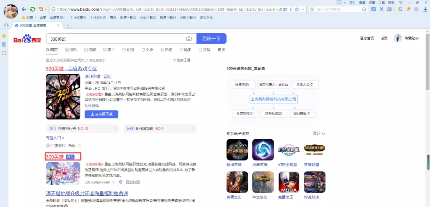Open 百度快照 for the jumpw result
Image resolution: width=430 pixels, height=207 pixels.
133,182
